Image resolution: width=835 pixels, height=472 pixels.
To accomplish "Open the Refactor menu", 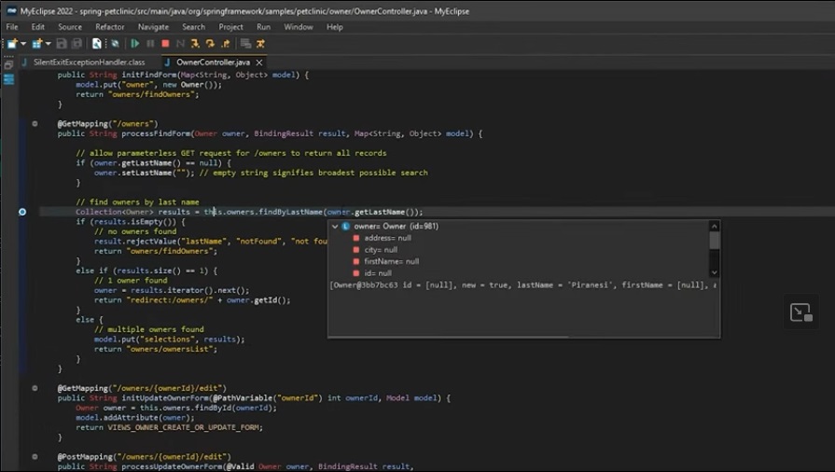I will pos(109,27).
